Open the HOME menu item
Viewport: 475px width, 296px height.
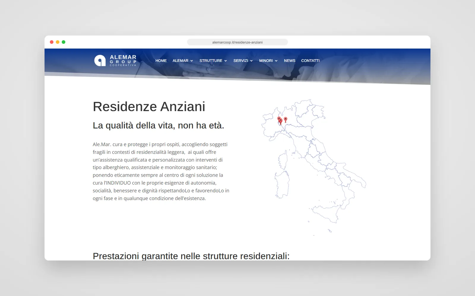click(x=161, y=61)
